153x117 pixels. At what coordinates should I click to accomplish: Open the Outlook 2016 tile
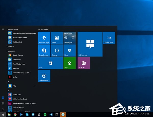click(109, 38)
